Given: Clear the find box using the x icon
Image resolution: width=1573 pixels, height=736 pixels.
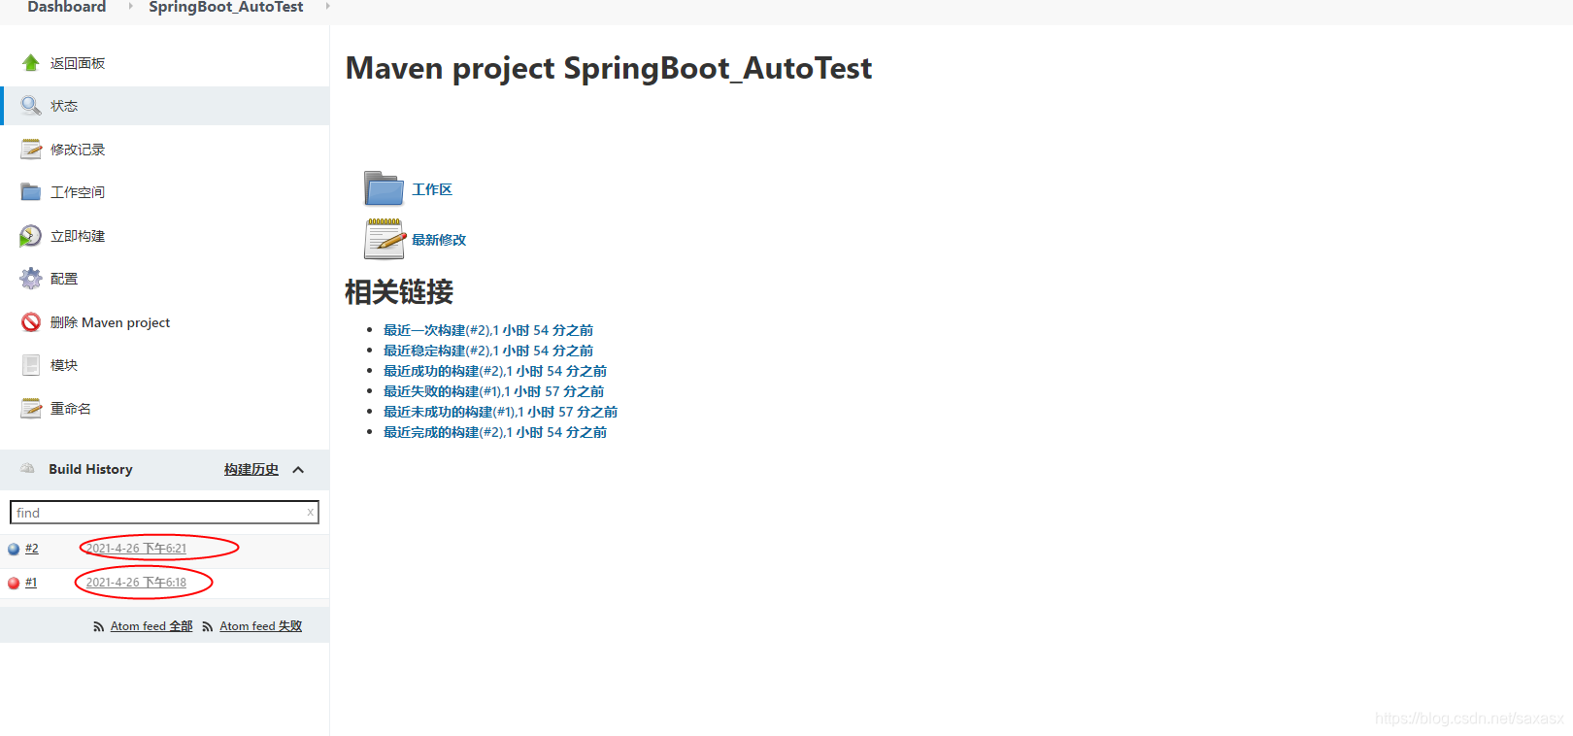Looking at the screenshot, I should [x=310, y=512].
